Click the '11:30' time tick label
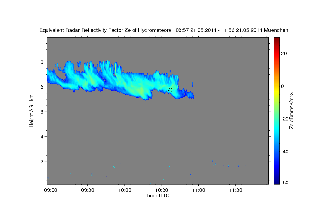Image resolution: width=332 pixels, height=221 pixels. pyautogui.click(x=235, y=190)
